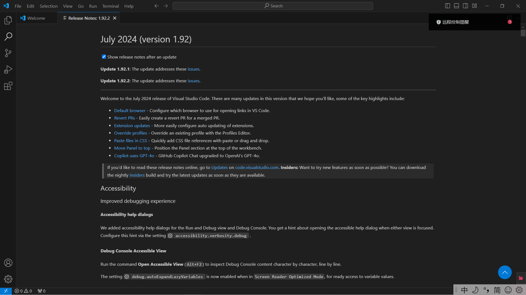
Task: Click the remote window status bar icon
Action: point(6,291)
